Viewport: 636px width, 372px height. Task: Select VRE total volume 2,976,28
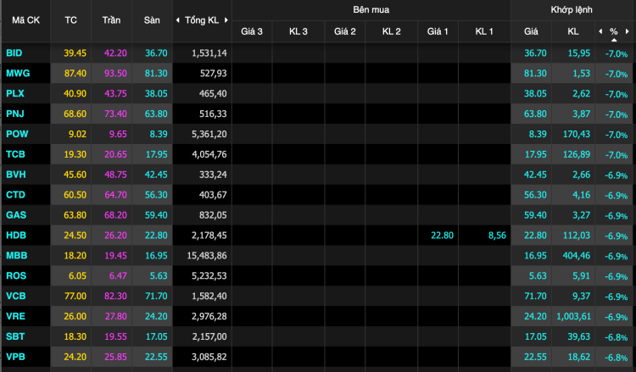coord(209,316)
